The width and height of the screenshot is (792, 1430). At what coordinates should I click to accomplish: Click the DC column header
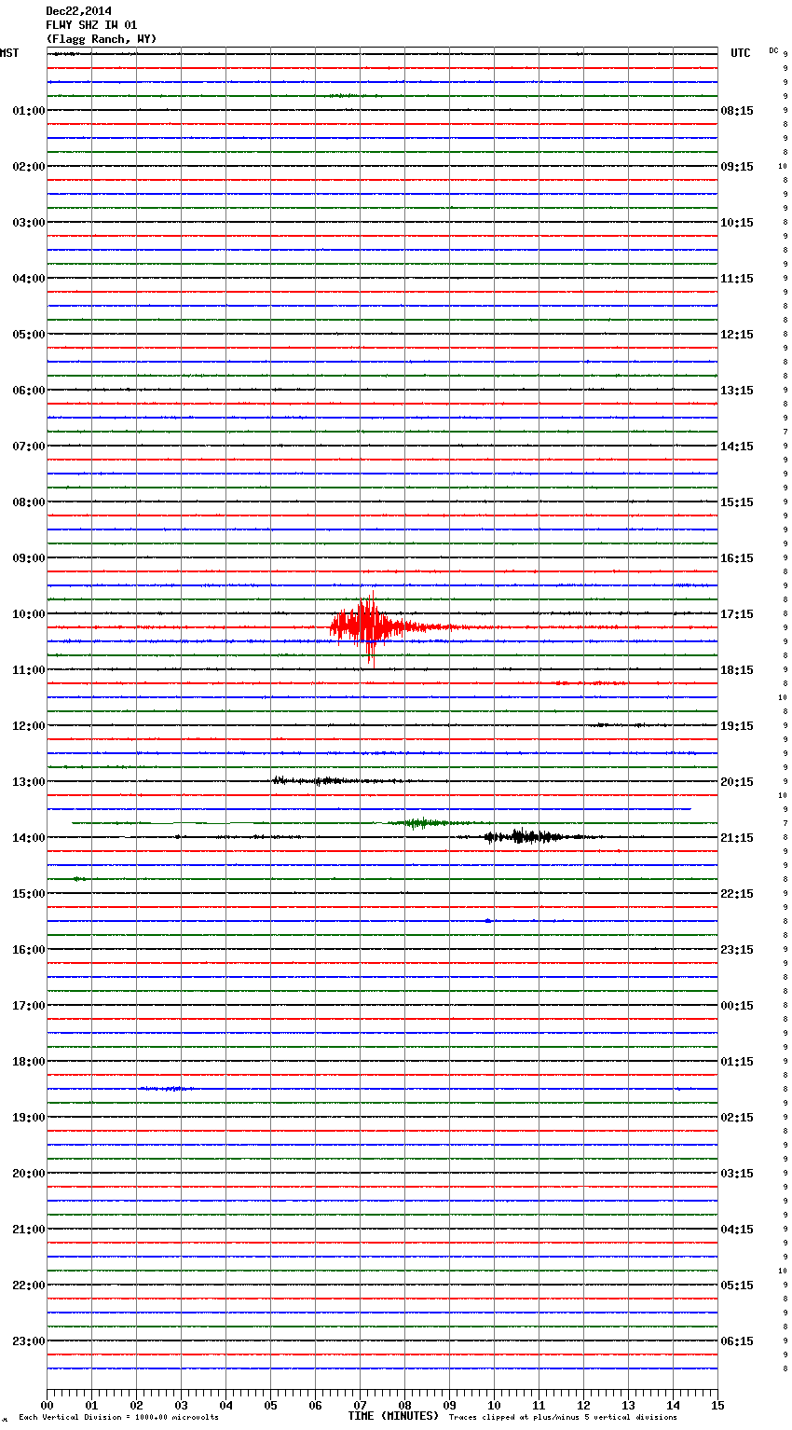[773, 50]
